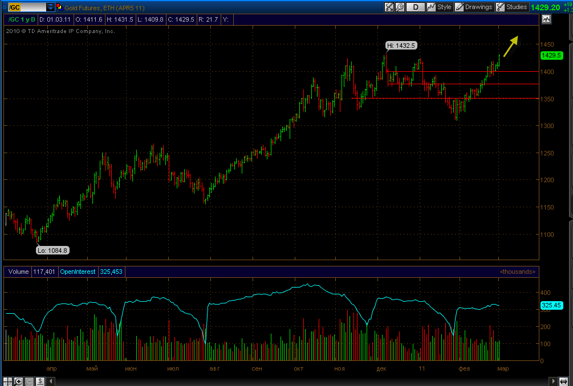Click the small chart-line icon beside the price axis
This screenshot has width=573, height=386.
[x=546, y=19]
